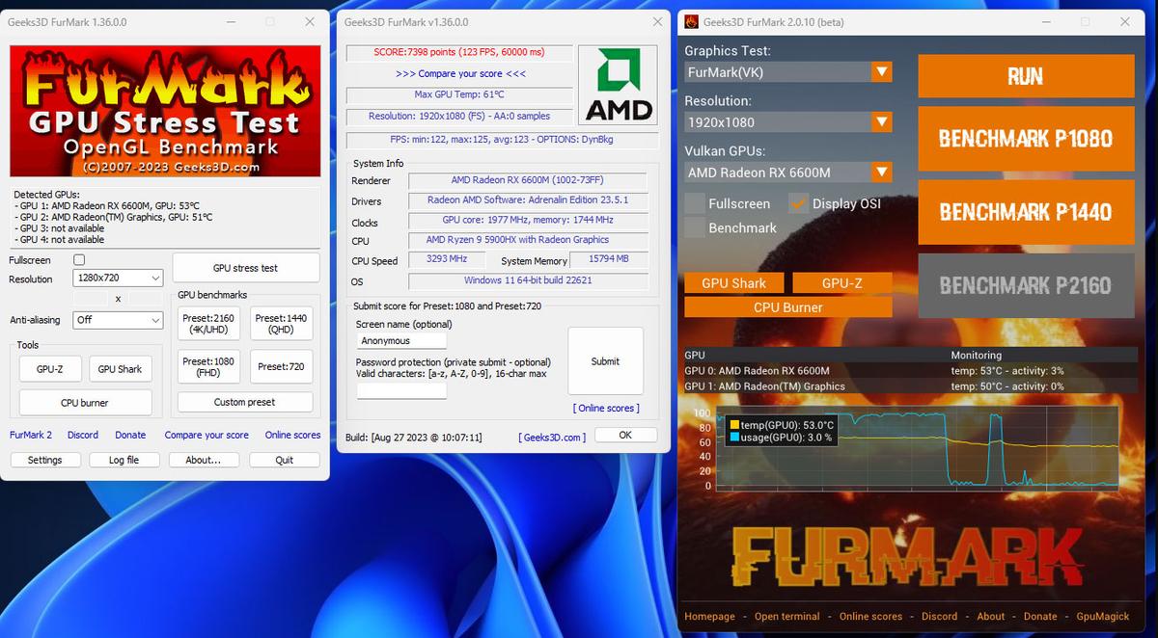The image size is (1158, 638).
Task: Open the Custom preset button
Action: 245,402
